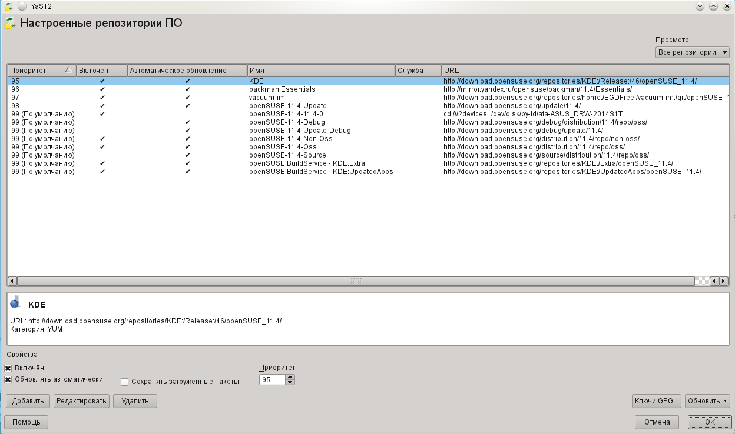Sort by Автоматическое обновление column header
Image resolution: width=735 pixels, height=434 pixels.
click(x=187, y=71)
